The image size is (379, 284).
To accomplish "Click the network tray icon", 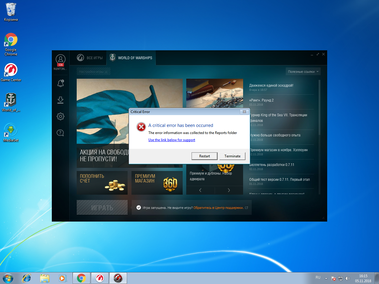I will coord(341,278).
